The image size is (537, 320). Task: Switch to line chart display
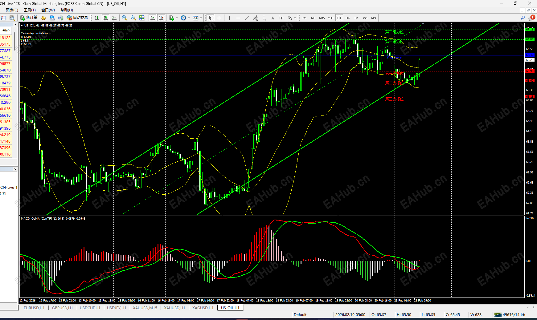coord(114,18)
